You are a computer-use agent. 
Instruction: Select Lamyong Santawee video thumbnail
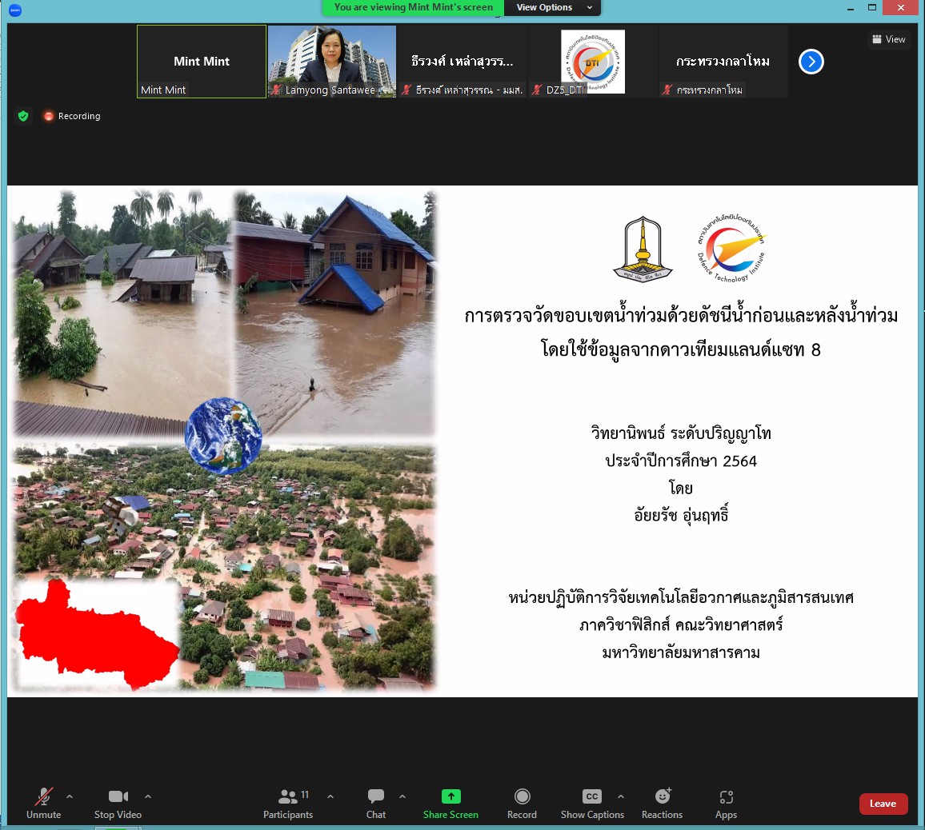[332, 62]
